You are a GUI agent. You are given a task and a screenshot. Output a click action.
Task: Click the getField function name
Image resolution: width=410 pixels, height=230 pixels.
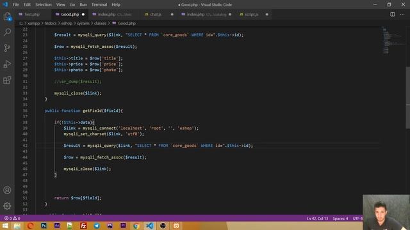[92, 111]
